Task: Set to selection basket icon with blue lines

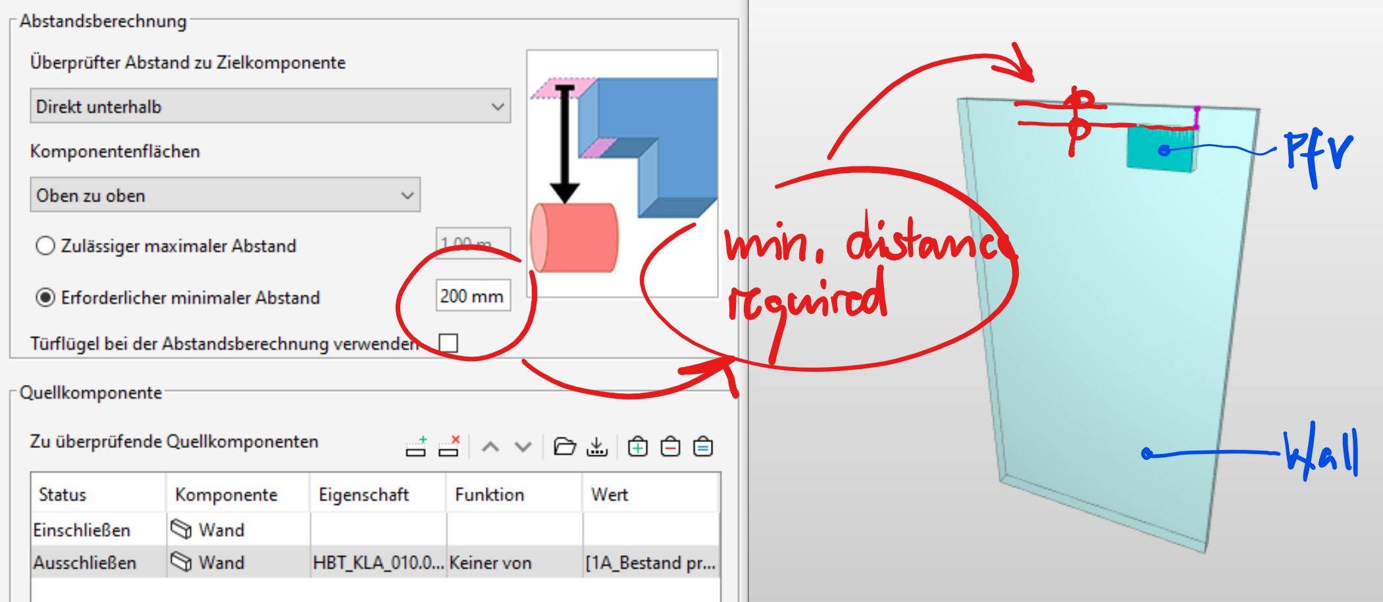Action: point(703,447)
